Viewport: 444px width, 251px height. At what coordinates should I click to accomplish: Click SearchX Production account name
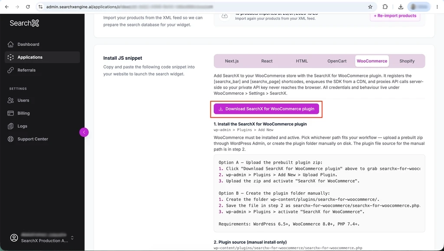coord(45,241)
